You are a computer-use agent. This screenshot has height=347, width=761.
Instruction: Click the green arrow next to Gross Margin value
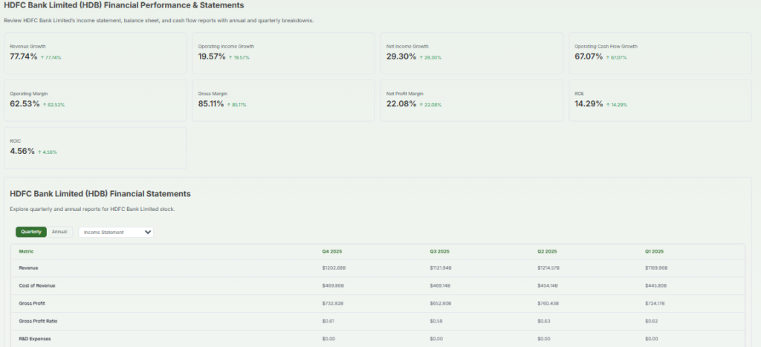(x=229, y=105)
